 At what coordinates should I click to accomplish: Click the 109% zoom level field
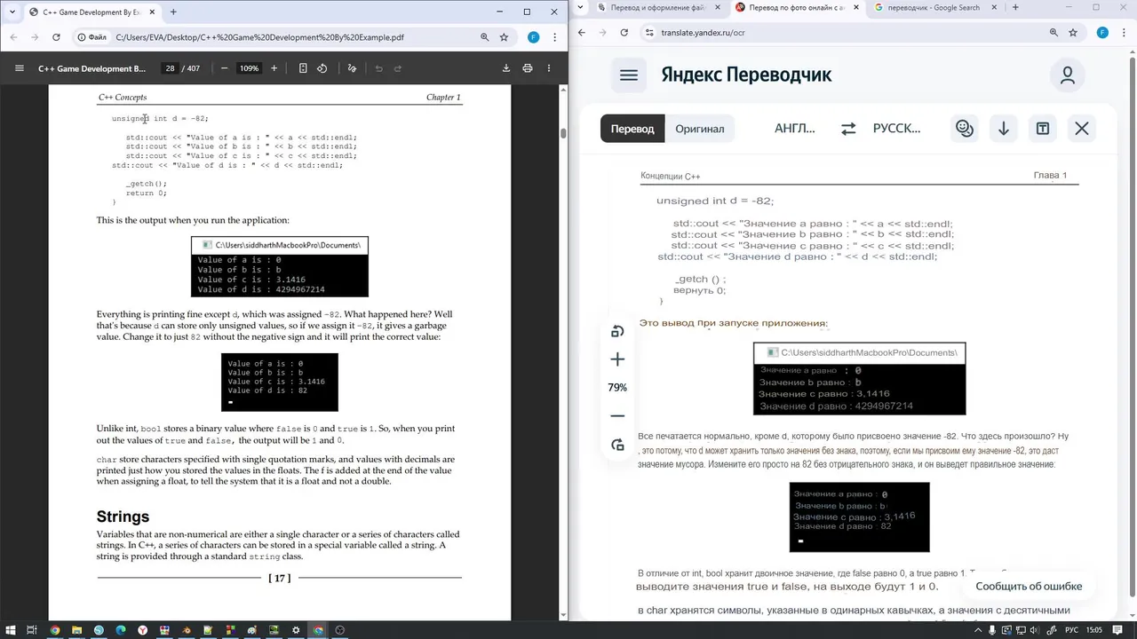pos(249,68)
